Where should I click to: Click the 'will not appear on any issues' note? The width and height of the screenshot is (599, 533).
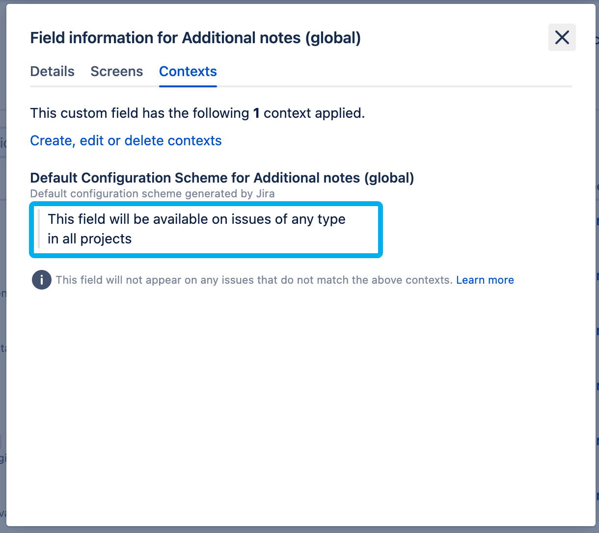point(254,280)
